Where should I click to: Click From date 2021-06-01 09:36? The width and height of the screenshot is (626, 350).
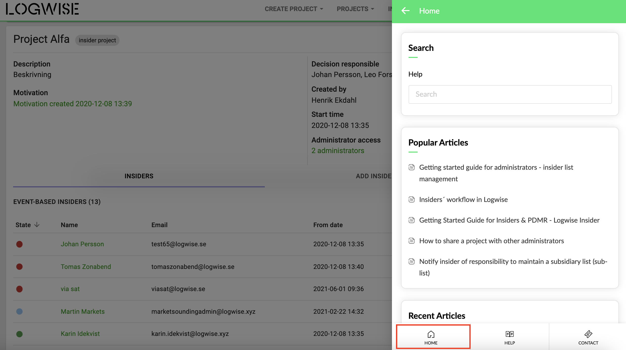pos(338,289)
